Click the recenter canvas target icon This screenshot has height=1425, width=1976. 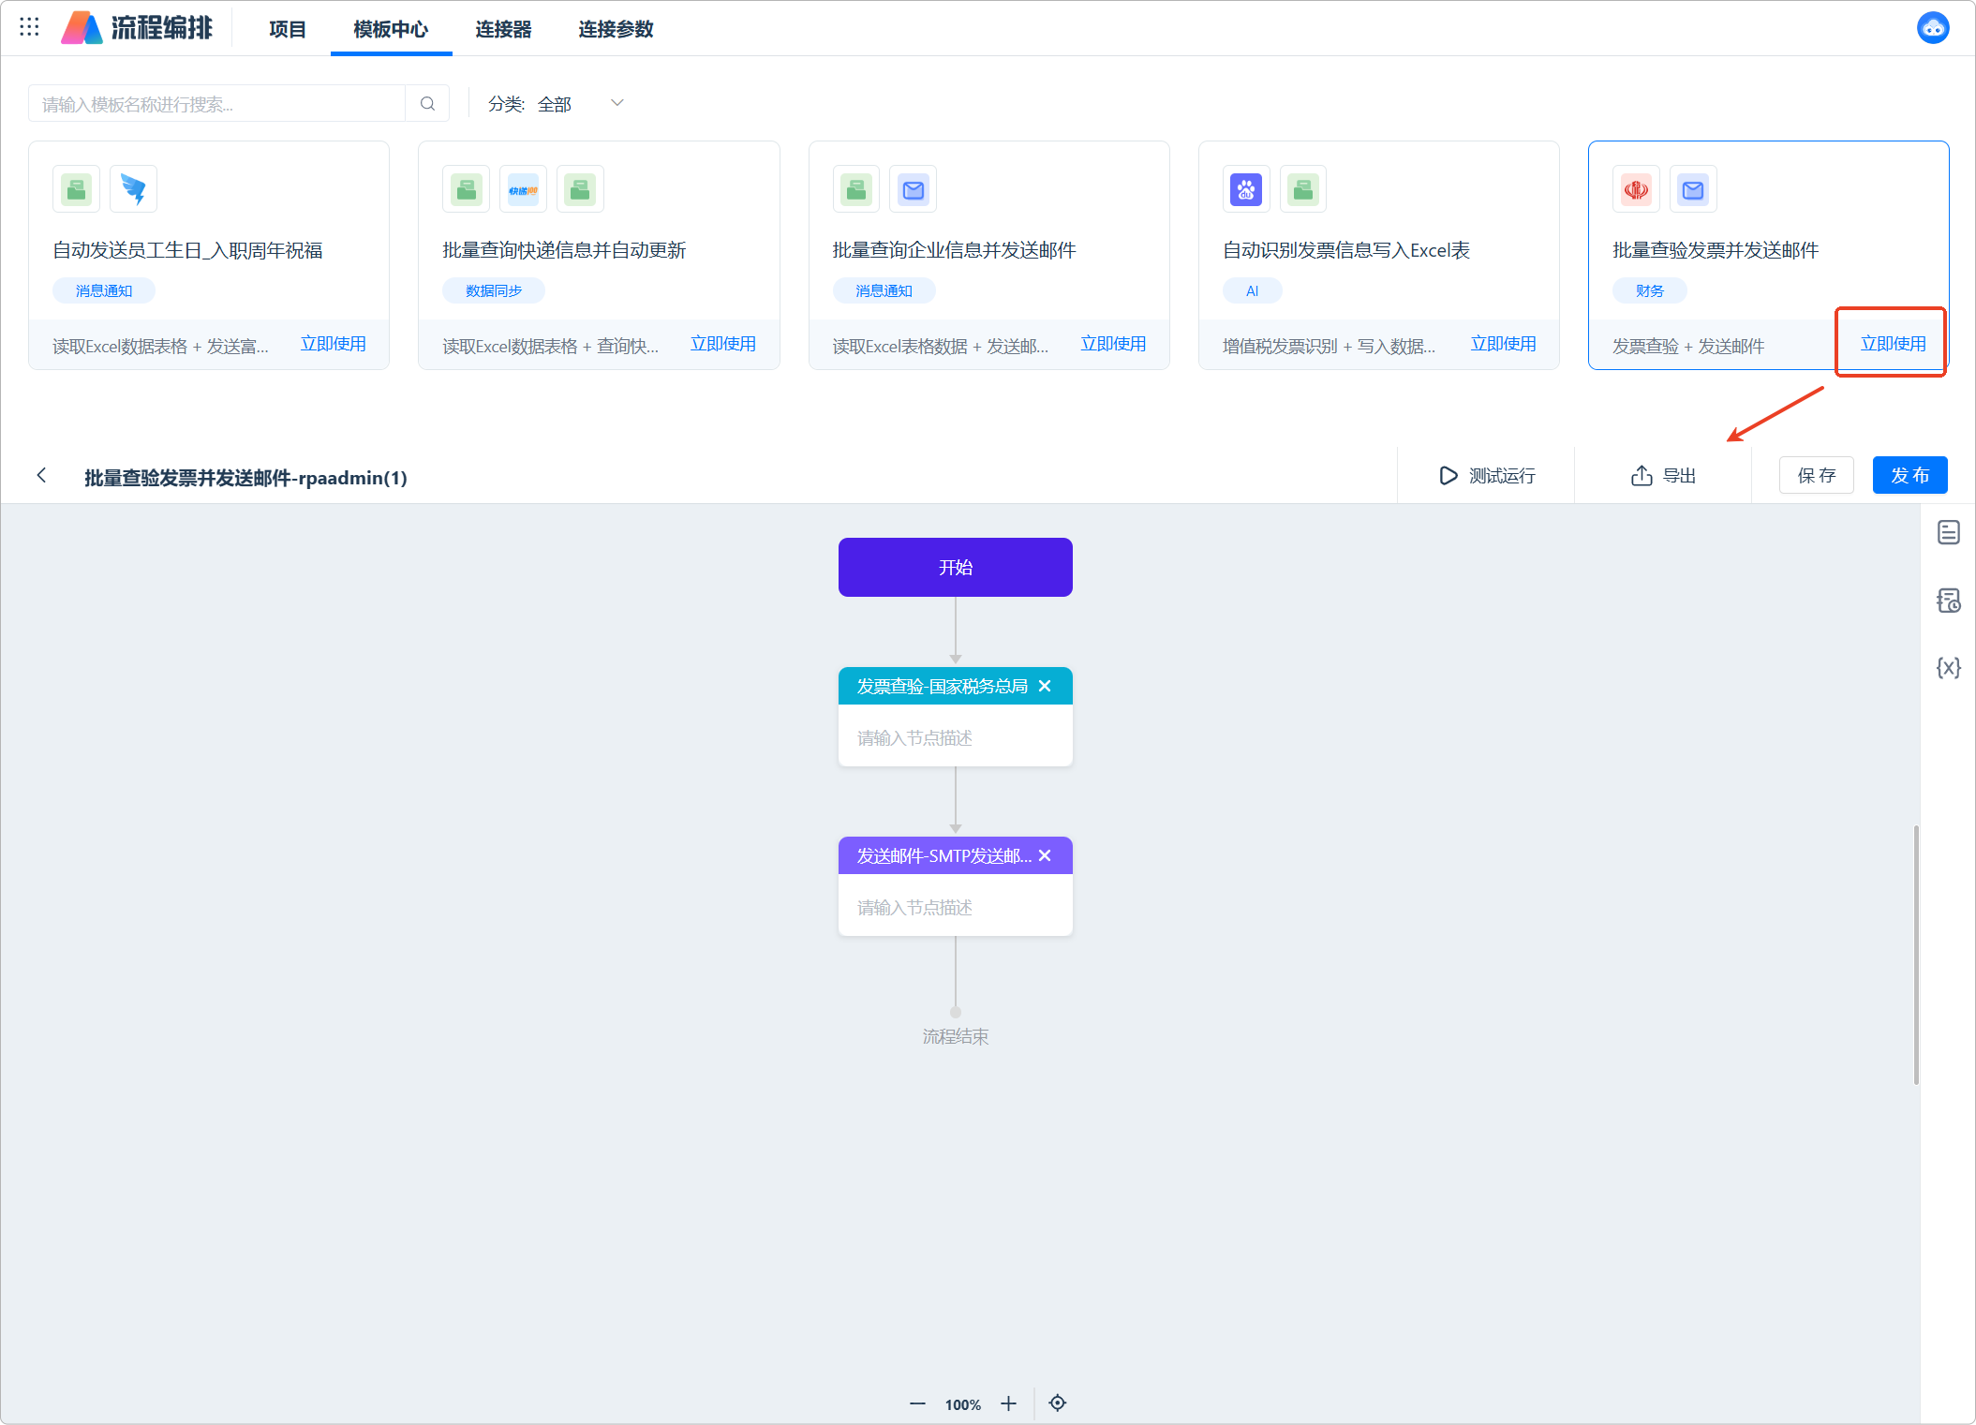click(x=1058, y=1403)
